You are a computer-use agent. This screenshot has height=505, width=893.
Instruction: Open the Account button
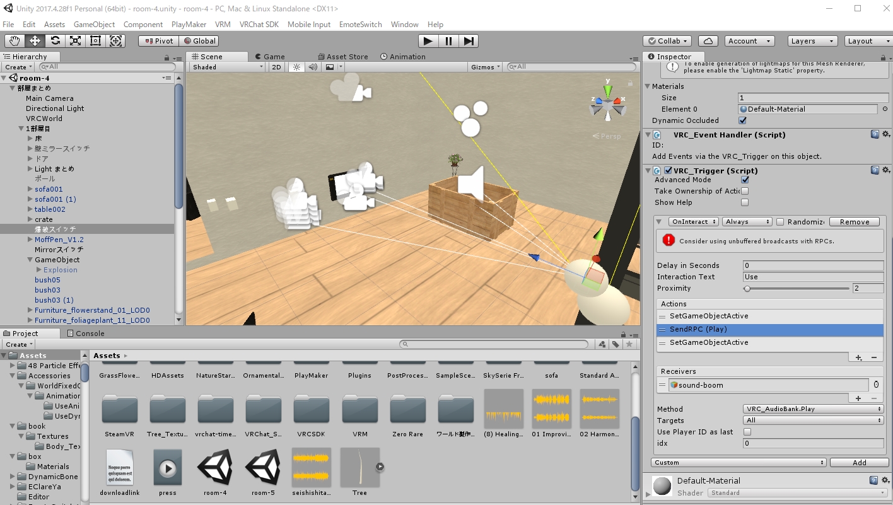pyautogui.click(x=749, y=41)
